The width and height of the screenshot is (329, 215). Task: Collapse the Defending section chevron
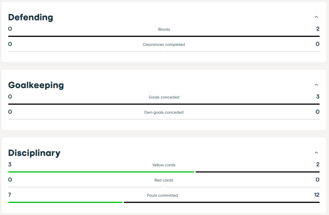pyautogui.click(x=316, y=17)
